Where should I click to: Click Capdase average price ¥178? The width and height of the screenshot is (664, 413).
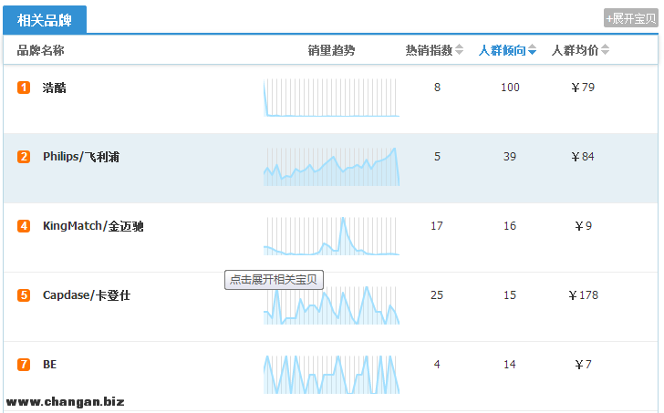[x=583, y=295]
